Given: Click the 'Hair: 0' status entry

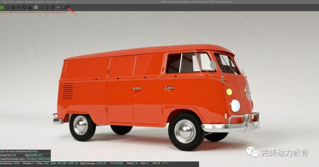Looking at the screenshot, I should pos(144,163).
